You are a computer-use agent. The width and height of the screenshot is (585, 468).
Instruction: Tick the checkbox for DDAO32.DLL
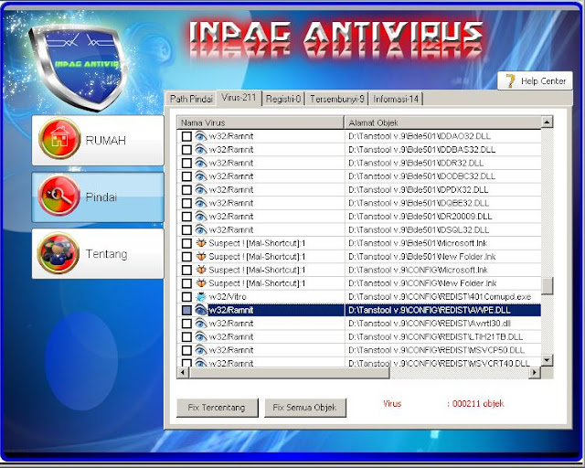coord(186,136)
